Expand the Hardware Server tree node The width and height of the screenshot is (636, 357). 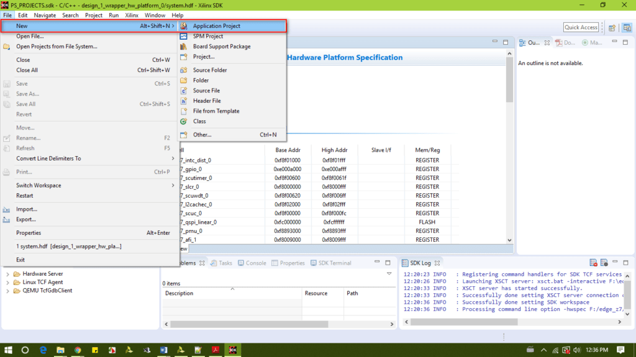8,274
